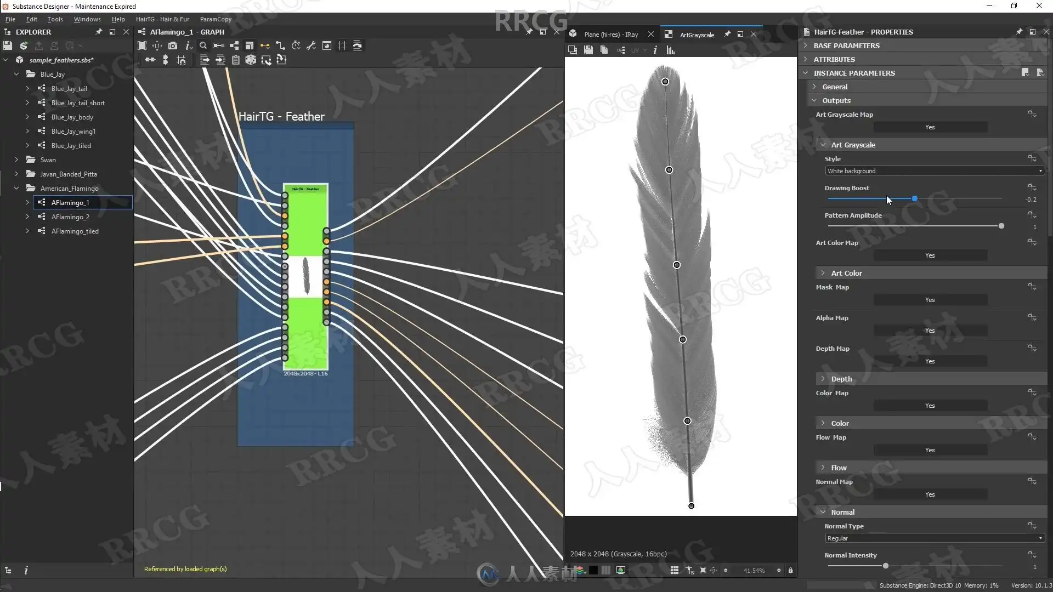1053x592 pixels.
Task: Click the save image icon in 2D view
Action: point(588,50)
